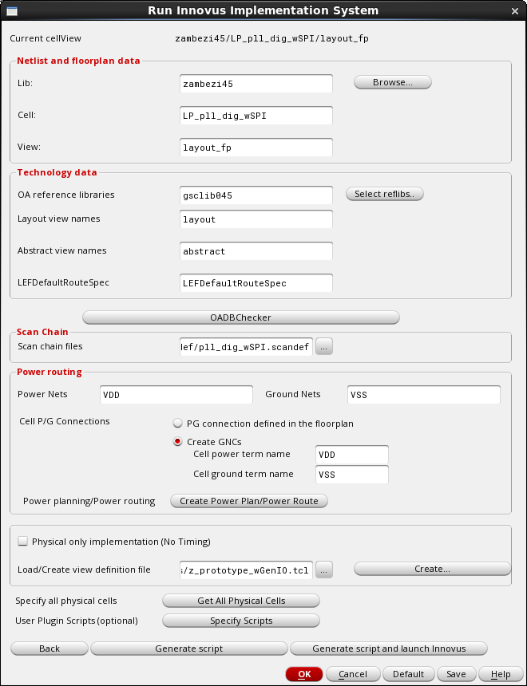Select PG connection defined in the floorplan
This screenshot has width=527, height=686.
[x=177, y=424]
